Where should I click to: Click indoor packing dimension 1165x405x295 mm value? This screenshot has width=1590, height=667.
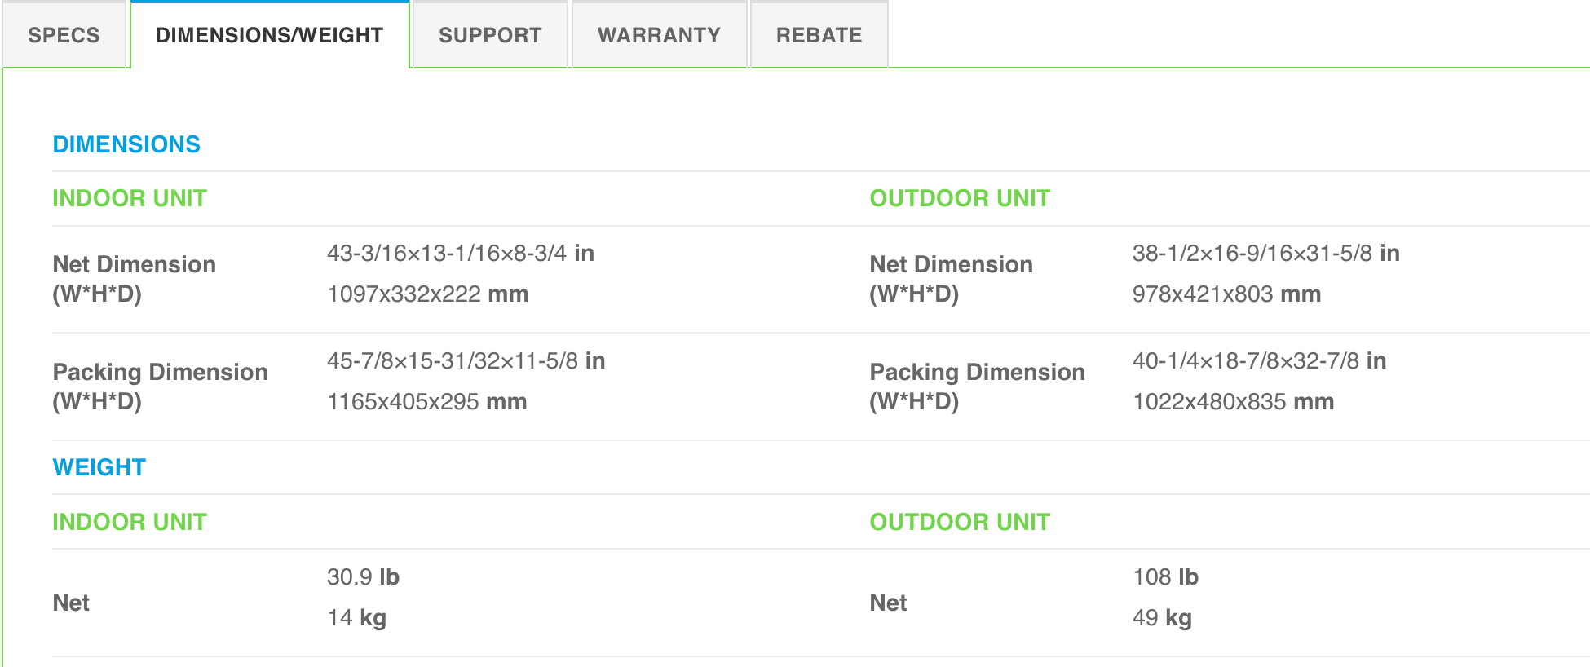pyautogui.click(x=426, y=401)
